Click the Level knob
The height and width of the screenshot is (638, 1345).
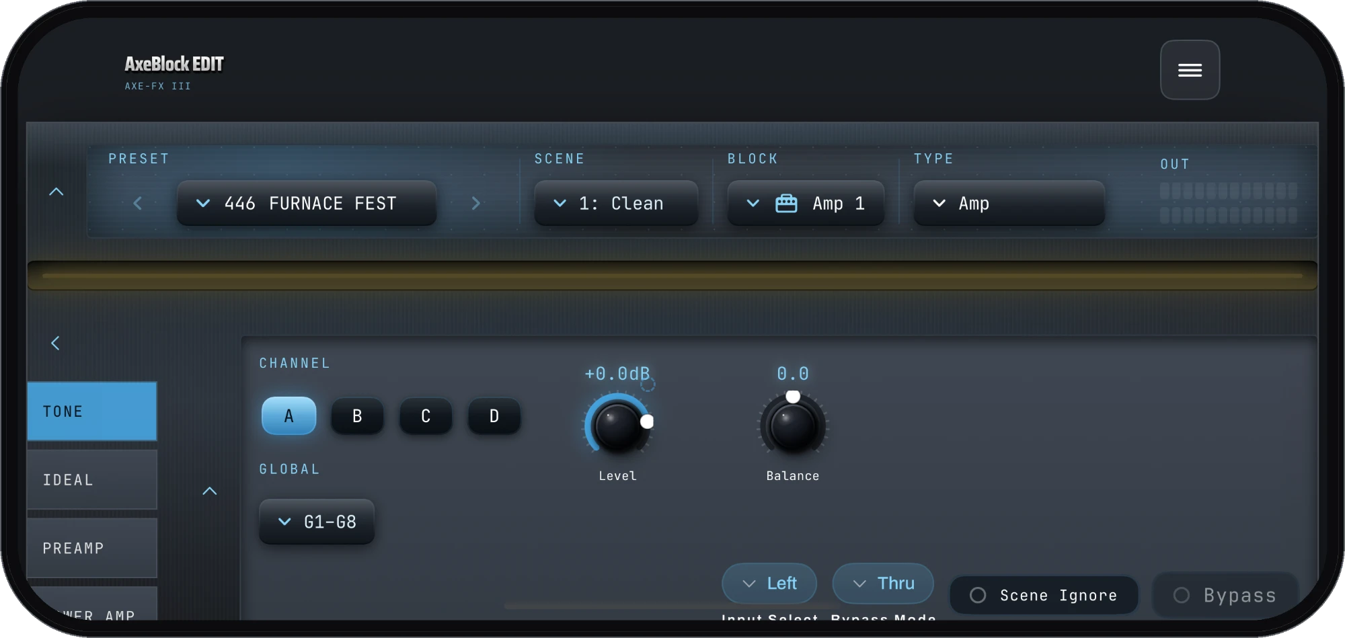tap(617, 426)
